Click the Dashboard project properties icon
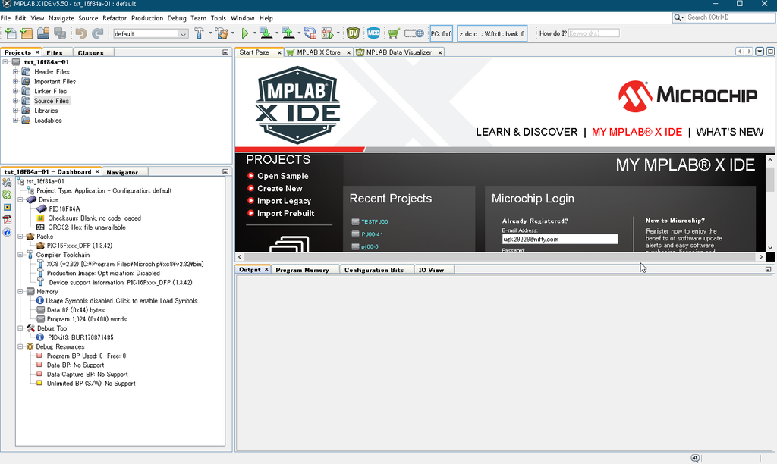Viewport: 777px width, 464px height. [x=7, y=182]
